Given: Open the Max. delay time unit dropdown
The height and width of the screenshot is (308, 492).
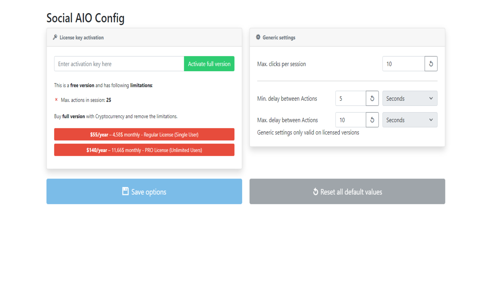Looking at the screenshot, I should point(410,120).
